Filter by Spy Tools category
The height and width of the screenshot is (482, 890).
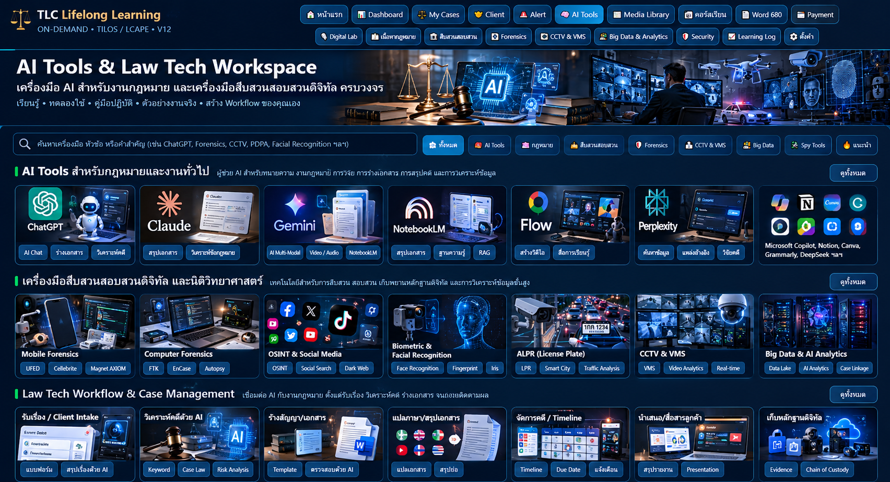[808, 145]
